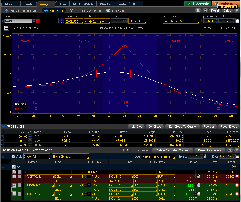Viewport: 241px width, 202px height.
Task: Toggle the ALL positions checkbox
Action: 14,156
